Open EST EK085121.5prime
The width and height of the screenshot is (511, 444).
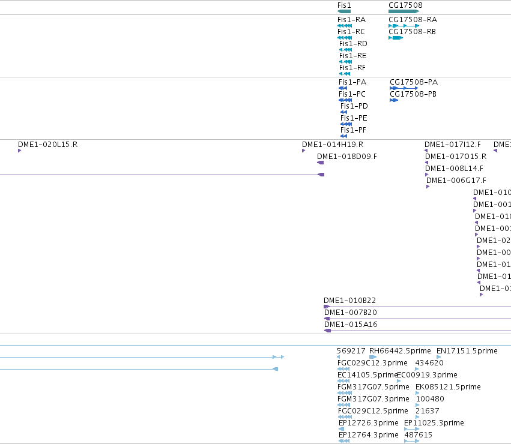(448, 388)
